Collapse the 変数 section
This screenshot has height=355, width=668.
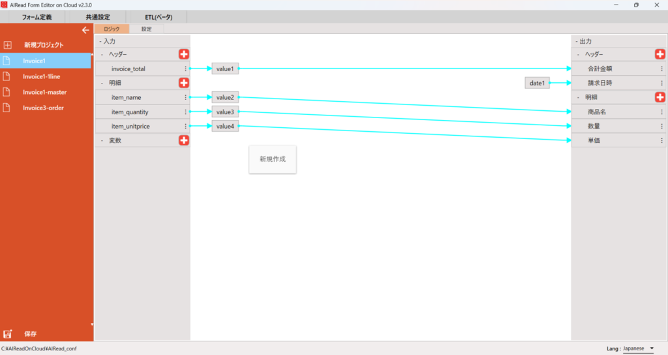pyautogui.click(x=102, y=140)
